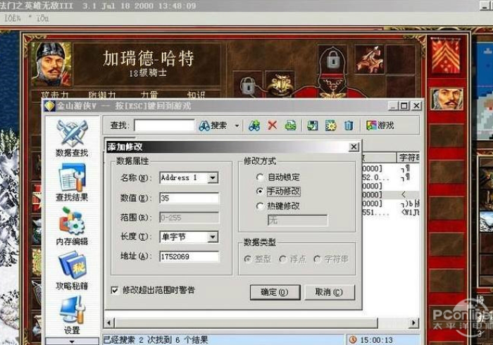
Task: Close the 金山游侠 window
Action: [x=417, y=106]
